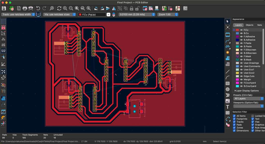
Task: Click the B.Adhesive dark blue swatch
Action: click(237, 40)
